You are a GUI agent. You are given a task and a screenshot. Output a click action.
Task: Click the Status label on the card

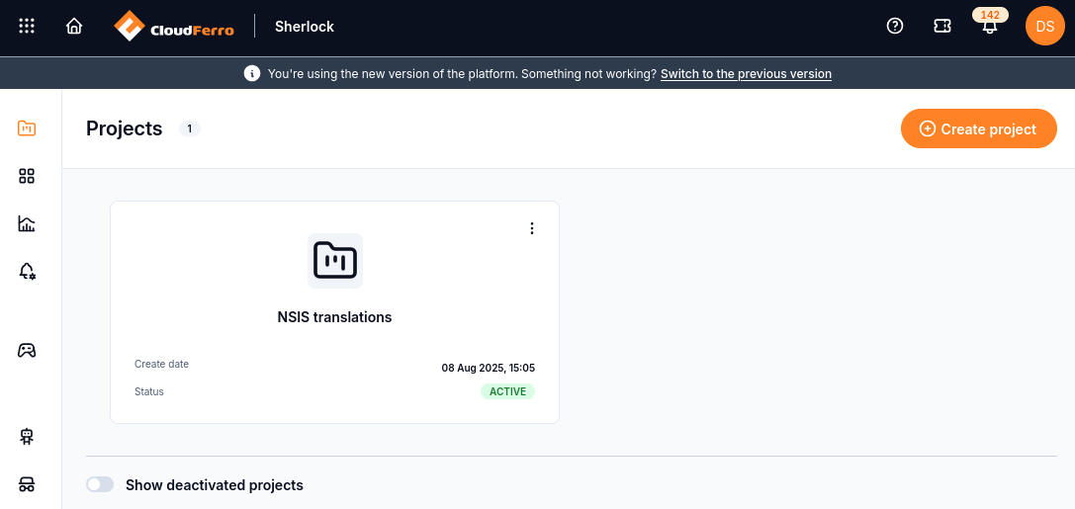pos(148,391)
